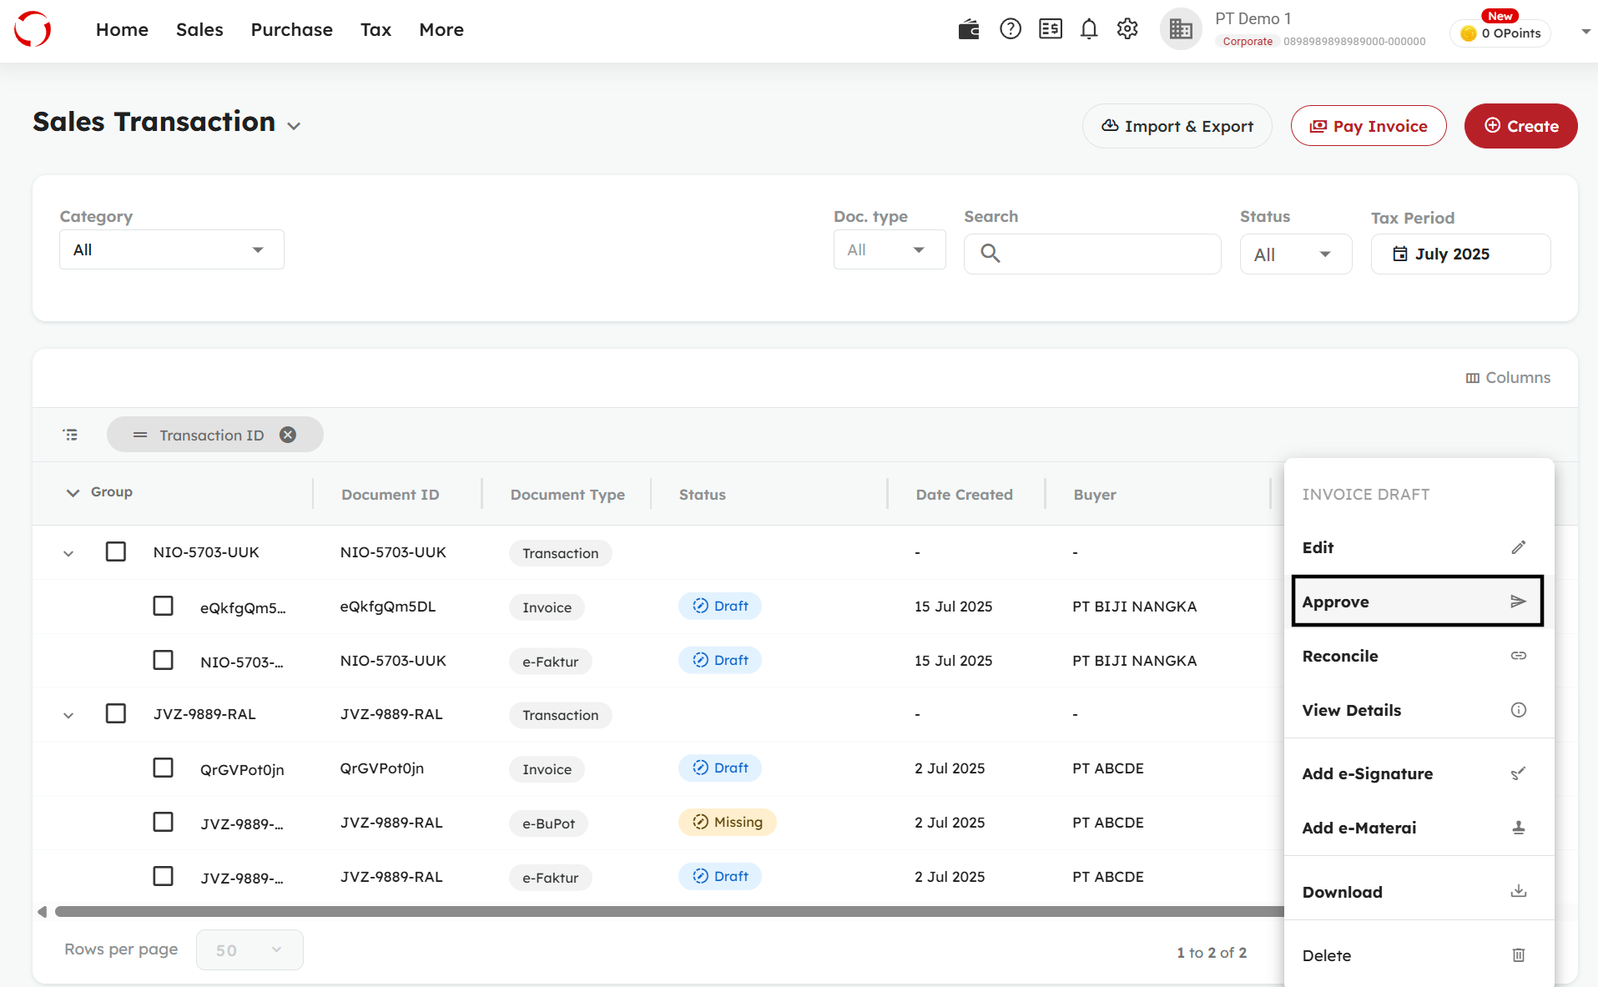
Task: Click the horizontal table scrollbar
Action: coord(668,912)
